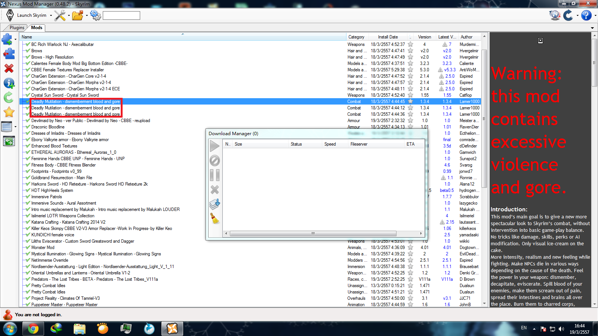Sort mods by the Category column header
The width and height of the screenshot is (598, 336).
pos(358,37)
